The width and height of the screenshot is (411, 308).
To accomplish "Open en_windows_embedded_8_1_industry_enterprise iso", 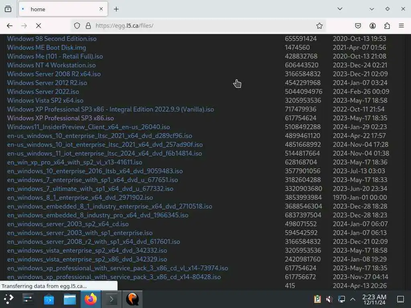I will 110,207.
